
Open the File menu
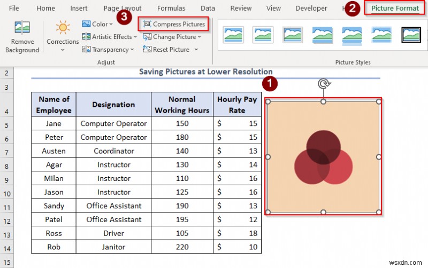click(14, 9)
